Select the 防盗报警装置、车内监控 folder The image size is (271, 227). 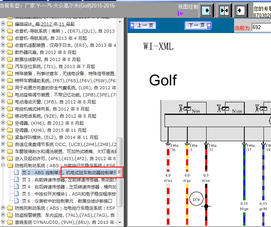pyautogui.click(x=65, y=215)
